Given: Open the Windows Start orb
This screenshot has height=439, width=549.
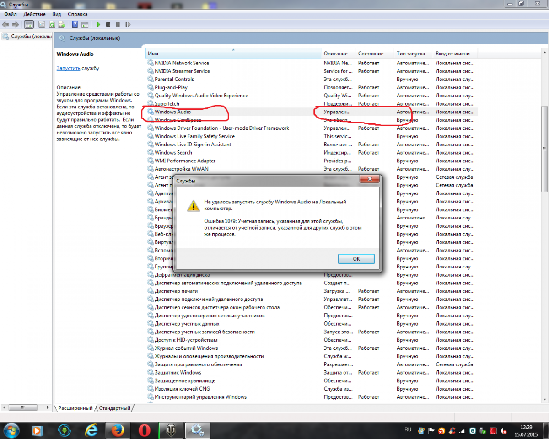Looking at the screenshot, I should [11, 430].
